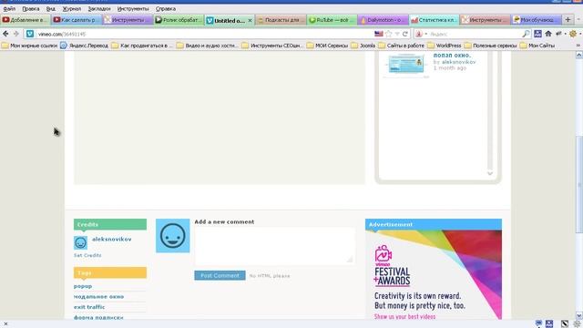The width and height of the screenshot is (583, 328).
Task: Open the WordPress bookmark folder
Action: [x=445, y=46]
